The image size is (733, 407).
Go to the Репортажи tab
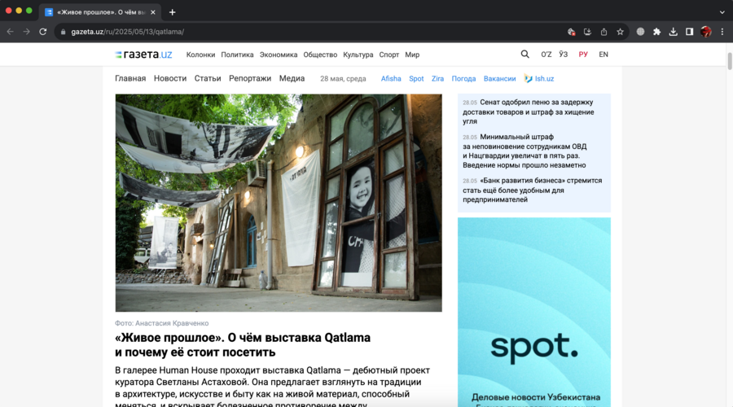click(x=250, y=78)
